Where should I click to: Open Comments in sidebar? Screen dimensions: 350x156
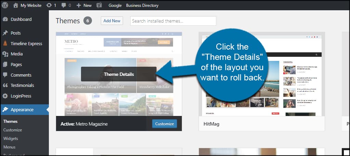click(21, 75)
